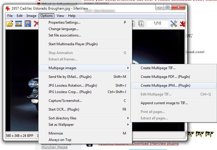Choose Send file by EMail... (PlugIn)
The width and height of the screenshot is (217, 150).
pos(85,77)
